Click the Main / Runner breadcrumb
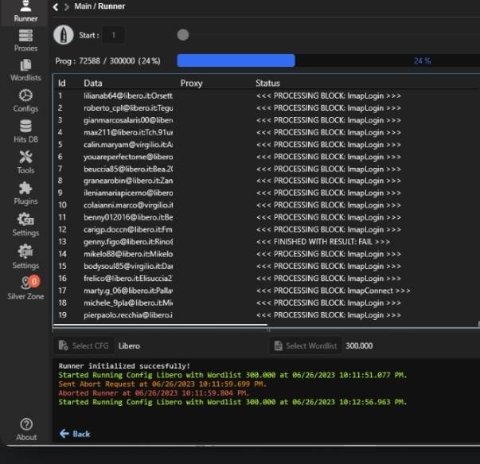 (100, 6)
